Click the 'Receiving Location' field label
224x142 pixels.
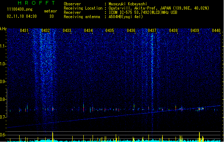(83, 8)
